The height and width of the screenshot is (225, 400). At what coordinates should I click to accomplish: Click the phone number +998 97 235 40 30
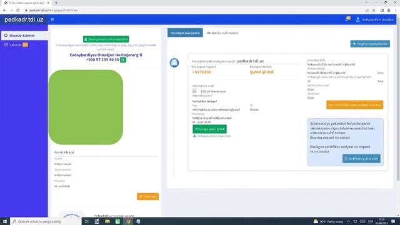point(102,60)
